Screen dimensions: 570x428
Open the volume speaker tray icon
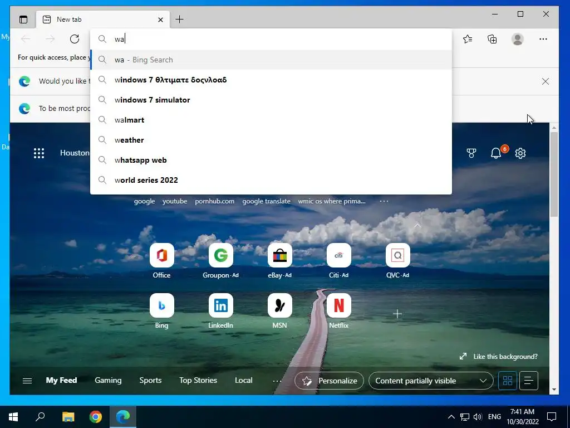[478, 417]
